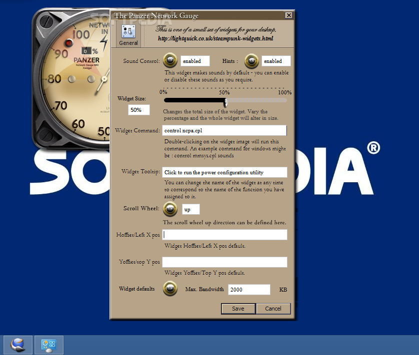Click the first taskbar application icon
The width and height of the screenshot is (419, 355).
click(18, 345)
